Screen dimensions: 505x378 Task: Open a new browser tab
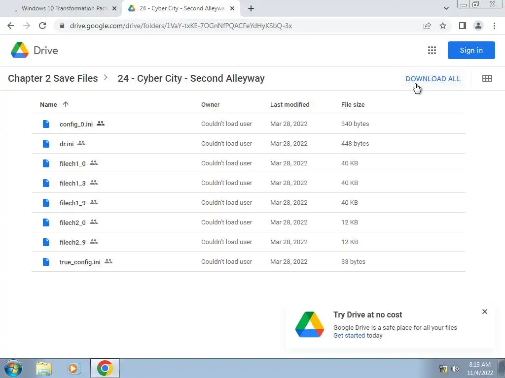point(251,8)
